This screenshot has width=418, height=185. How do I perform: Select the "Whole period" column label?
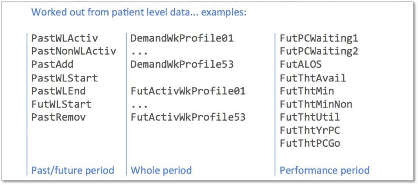point(161,170)
